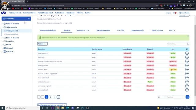Open actions menu for www-folder cluster028 hosting row
This screenshot has width=196, height=110.
(x=187, y=61)
